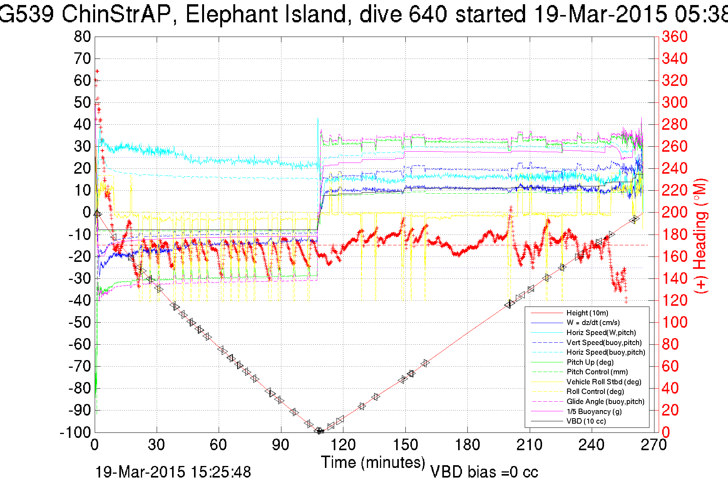Click the 'VBD bias =0 cc' text

coord(484,472)
